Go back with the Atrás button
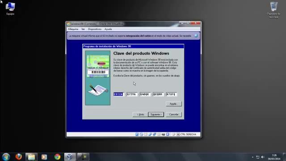This screenshot has height=161, width=286. 140,114
